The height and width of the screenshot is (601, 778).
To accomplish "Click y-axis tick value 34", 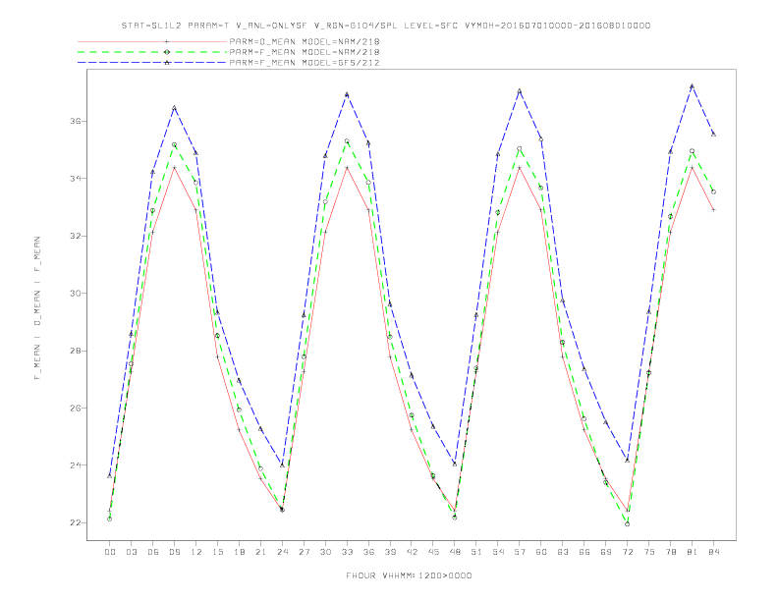I will coord(76,178).
